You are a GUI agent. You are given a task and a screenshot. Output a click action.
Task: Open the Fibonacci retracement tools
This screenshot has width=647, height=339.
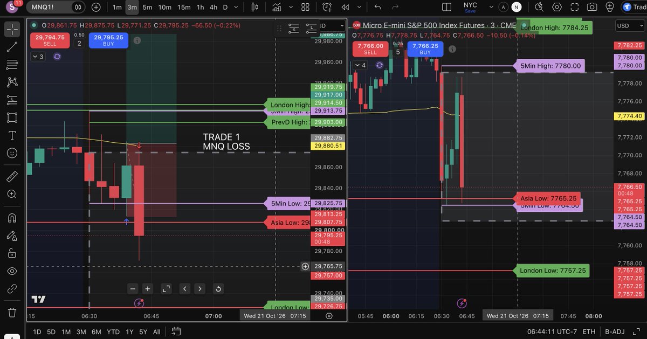pos(12,65)
